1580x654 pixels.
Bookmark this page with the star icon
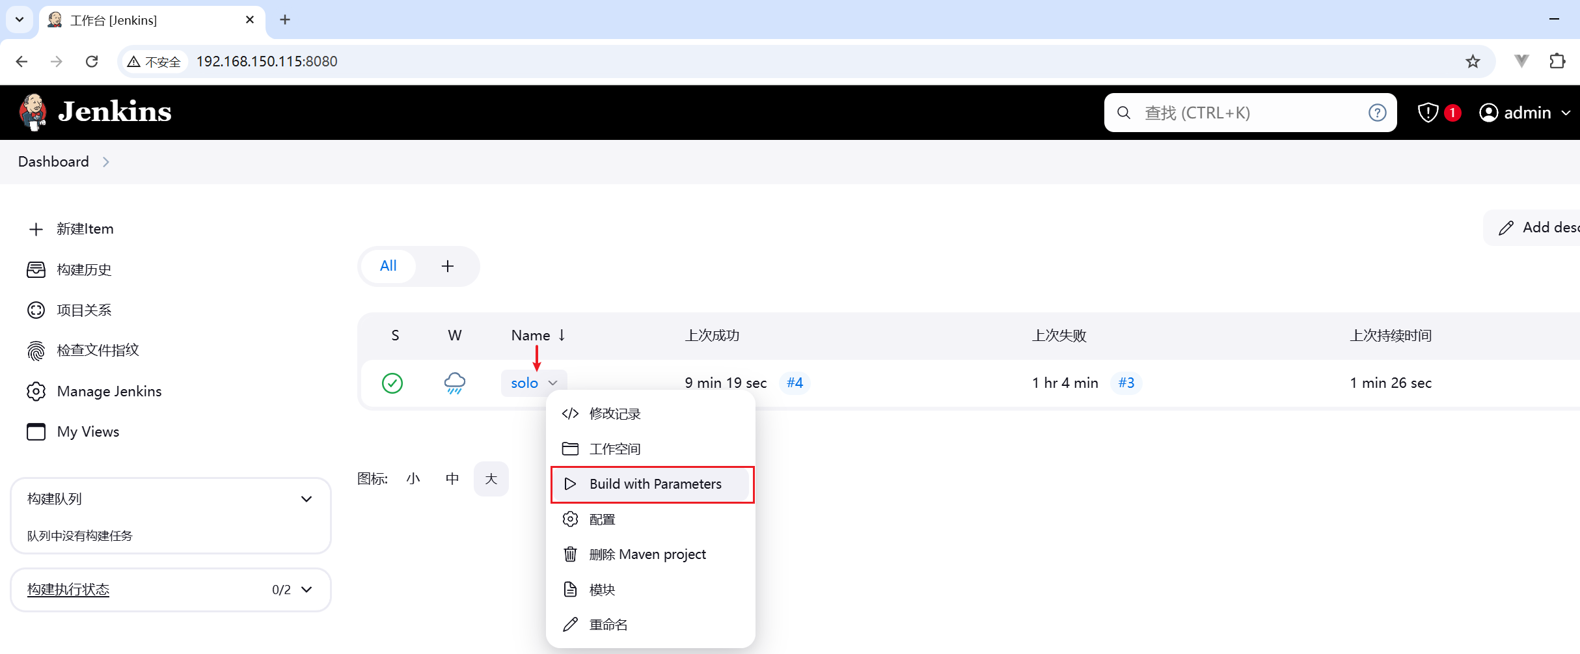1473,61
